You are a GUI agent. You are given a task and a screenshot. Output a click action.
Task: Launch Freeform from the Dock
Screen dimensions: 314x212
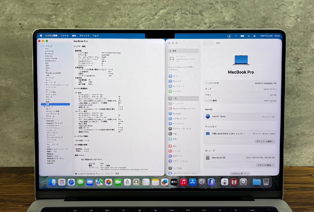click(165, 182)
